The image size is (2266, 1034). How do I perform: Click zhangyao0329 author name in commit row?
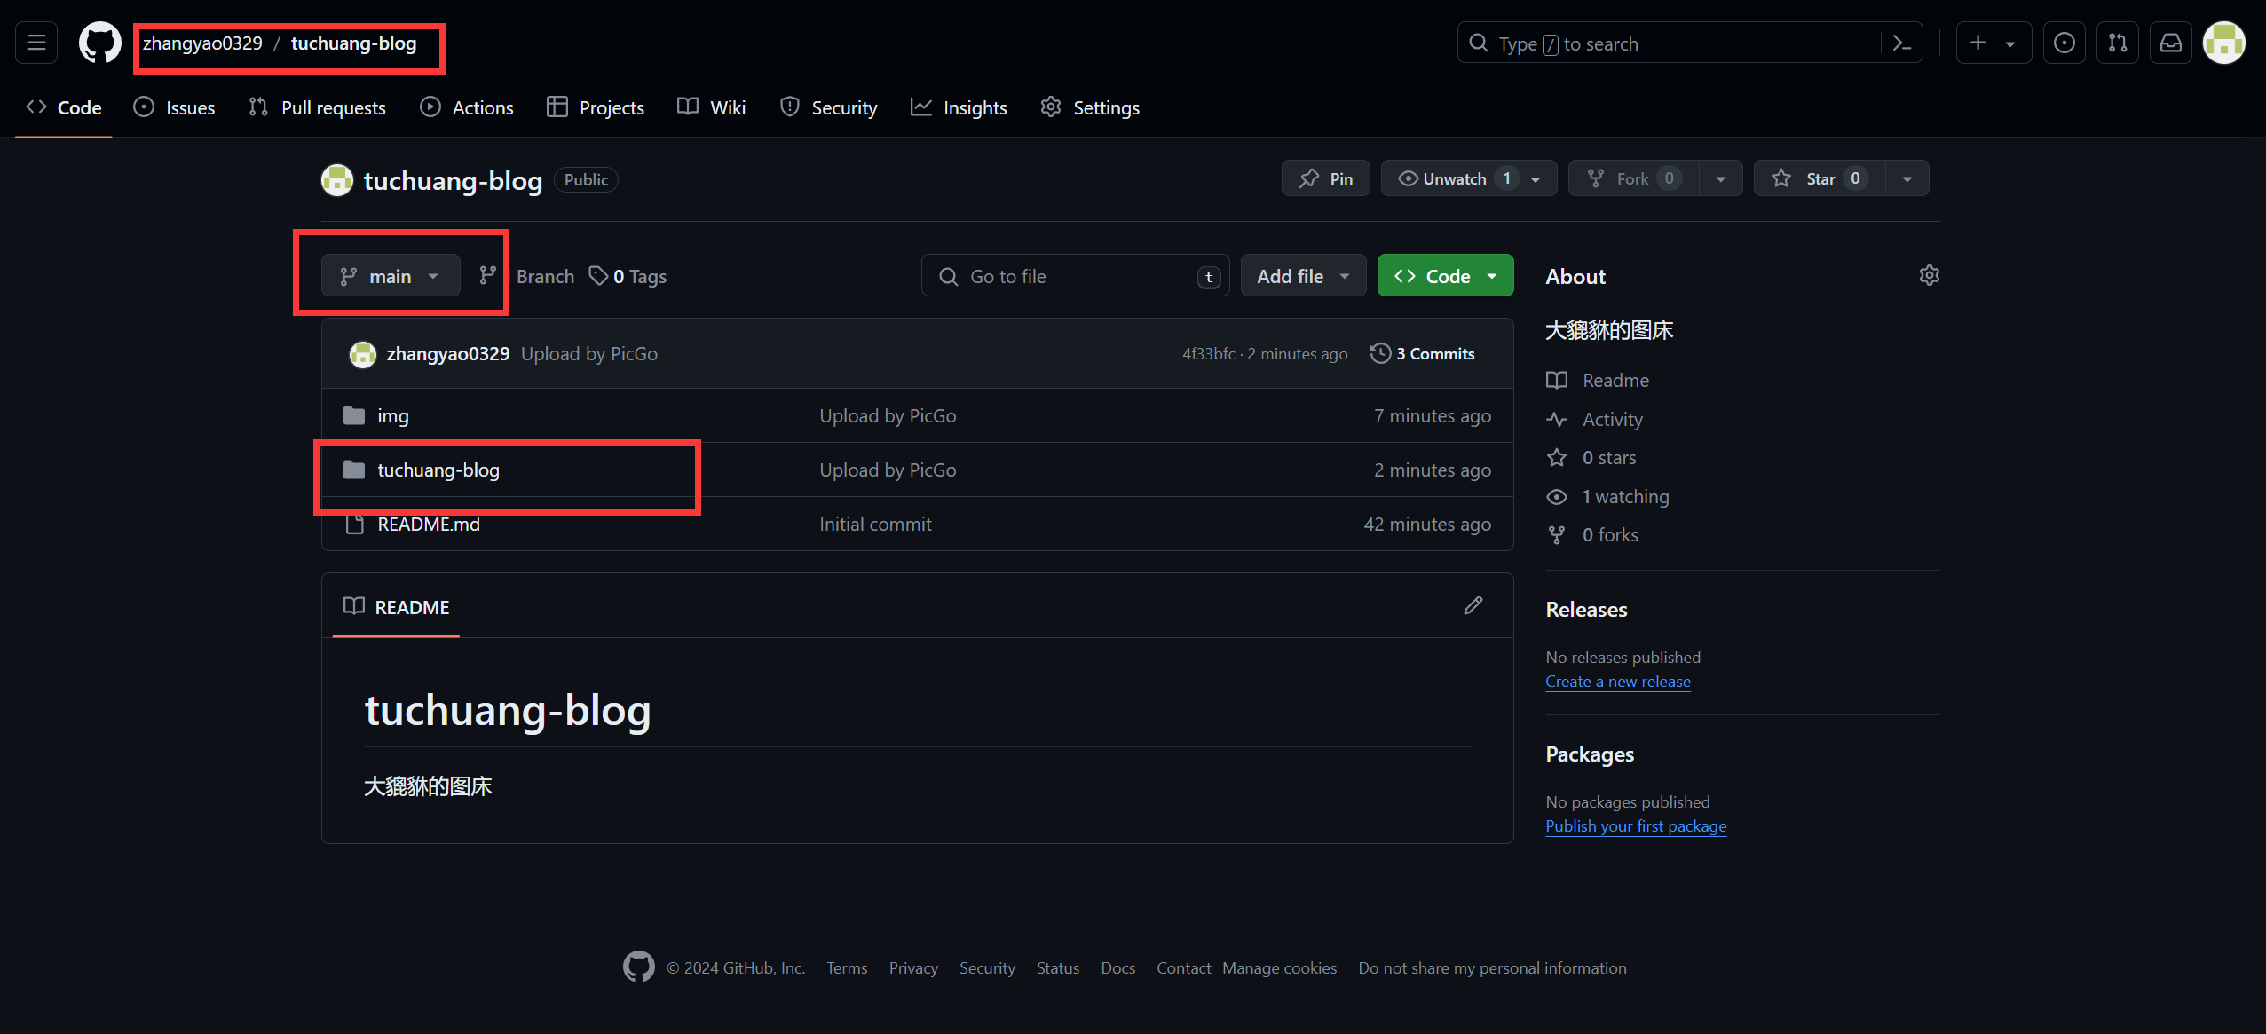coord(448,353)
